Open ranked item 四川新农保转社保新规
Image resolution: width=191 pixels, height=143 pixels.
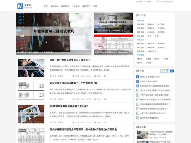click(x=149, y=118)
